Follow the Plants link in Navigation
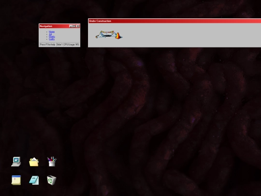 tap(52, 36)
